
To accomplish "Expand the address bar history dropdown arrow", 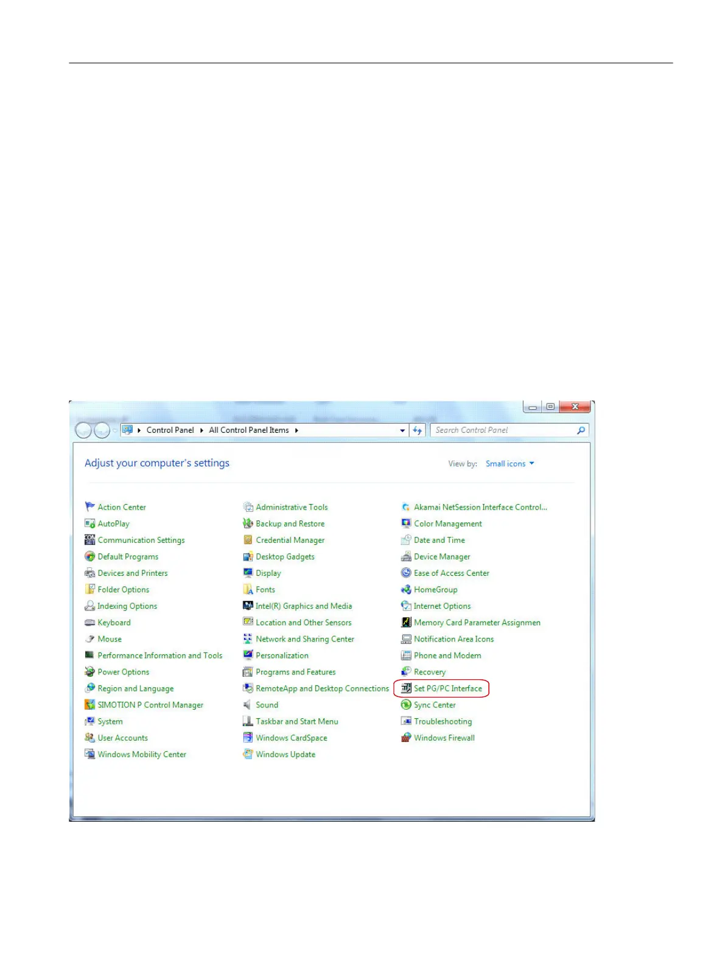I will pyautogui.click(x=402, y=430).
